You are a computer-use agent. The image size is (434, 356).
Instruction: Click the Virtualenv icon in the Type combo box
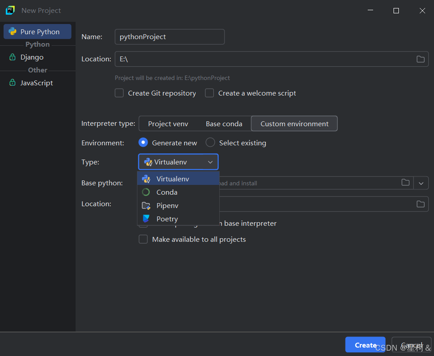(148, 162)
